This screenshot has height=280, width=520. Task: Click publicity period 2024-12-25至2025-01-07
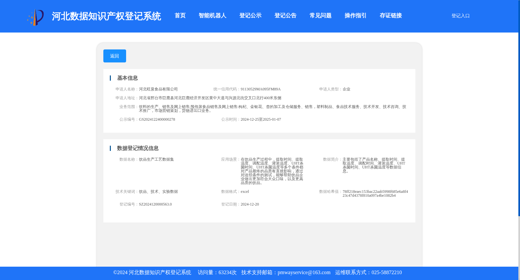point(261,119)
